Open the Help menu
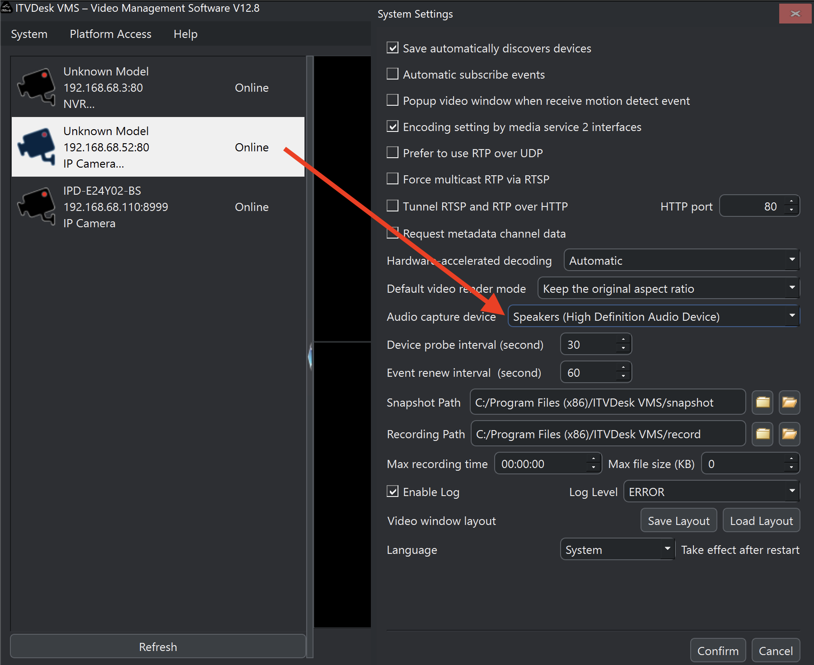The height and width of the screenshot is (665, 814). coord(185,34)
